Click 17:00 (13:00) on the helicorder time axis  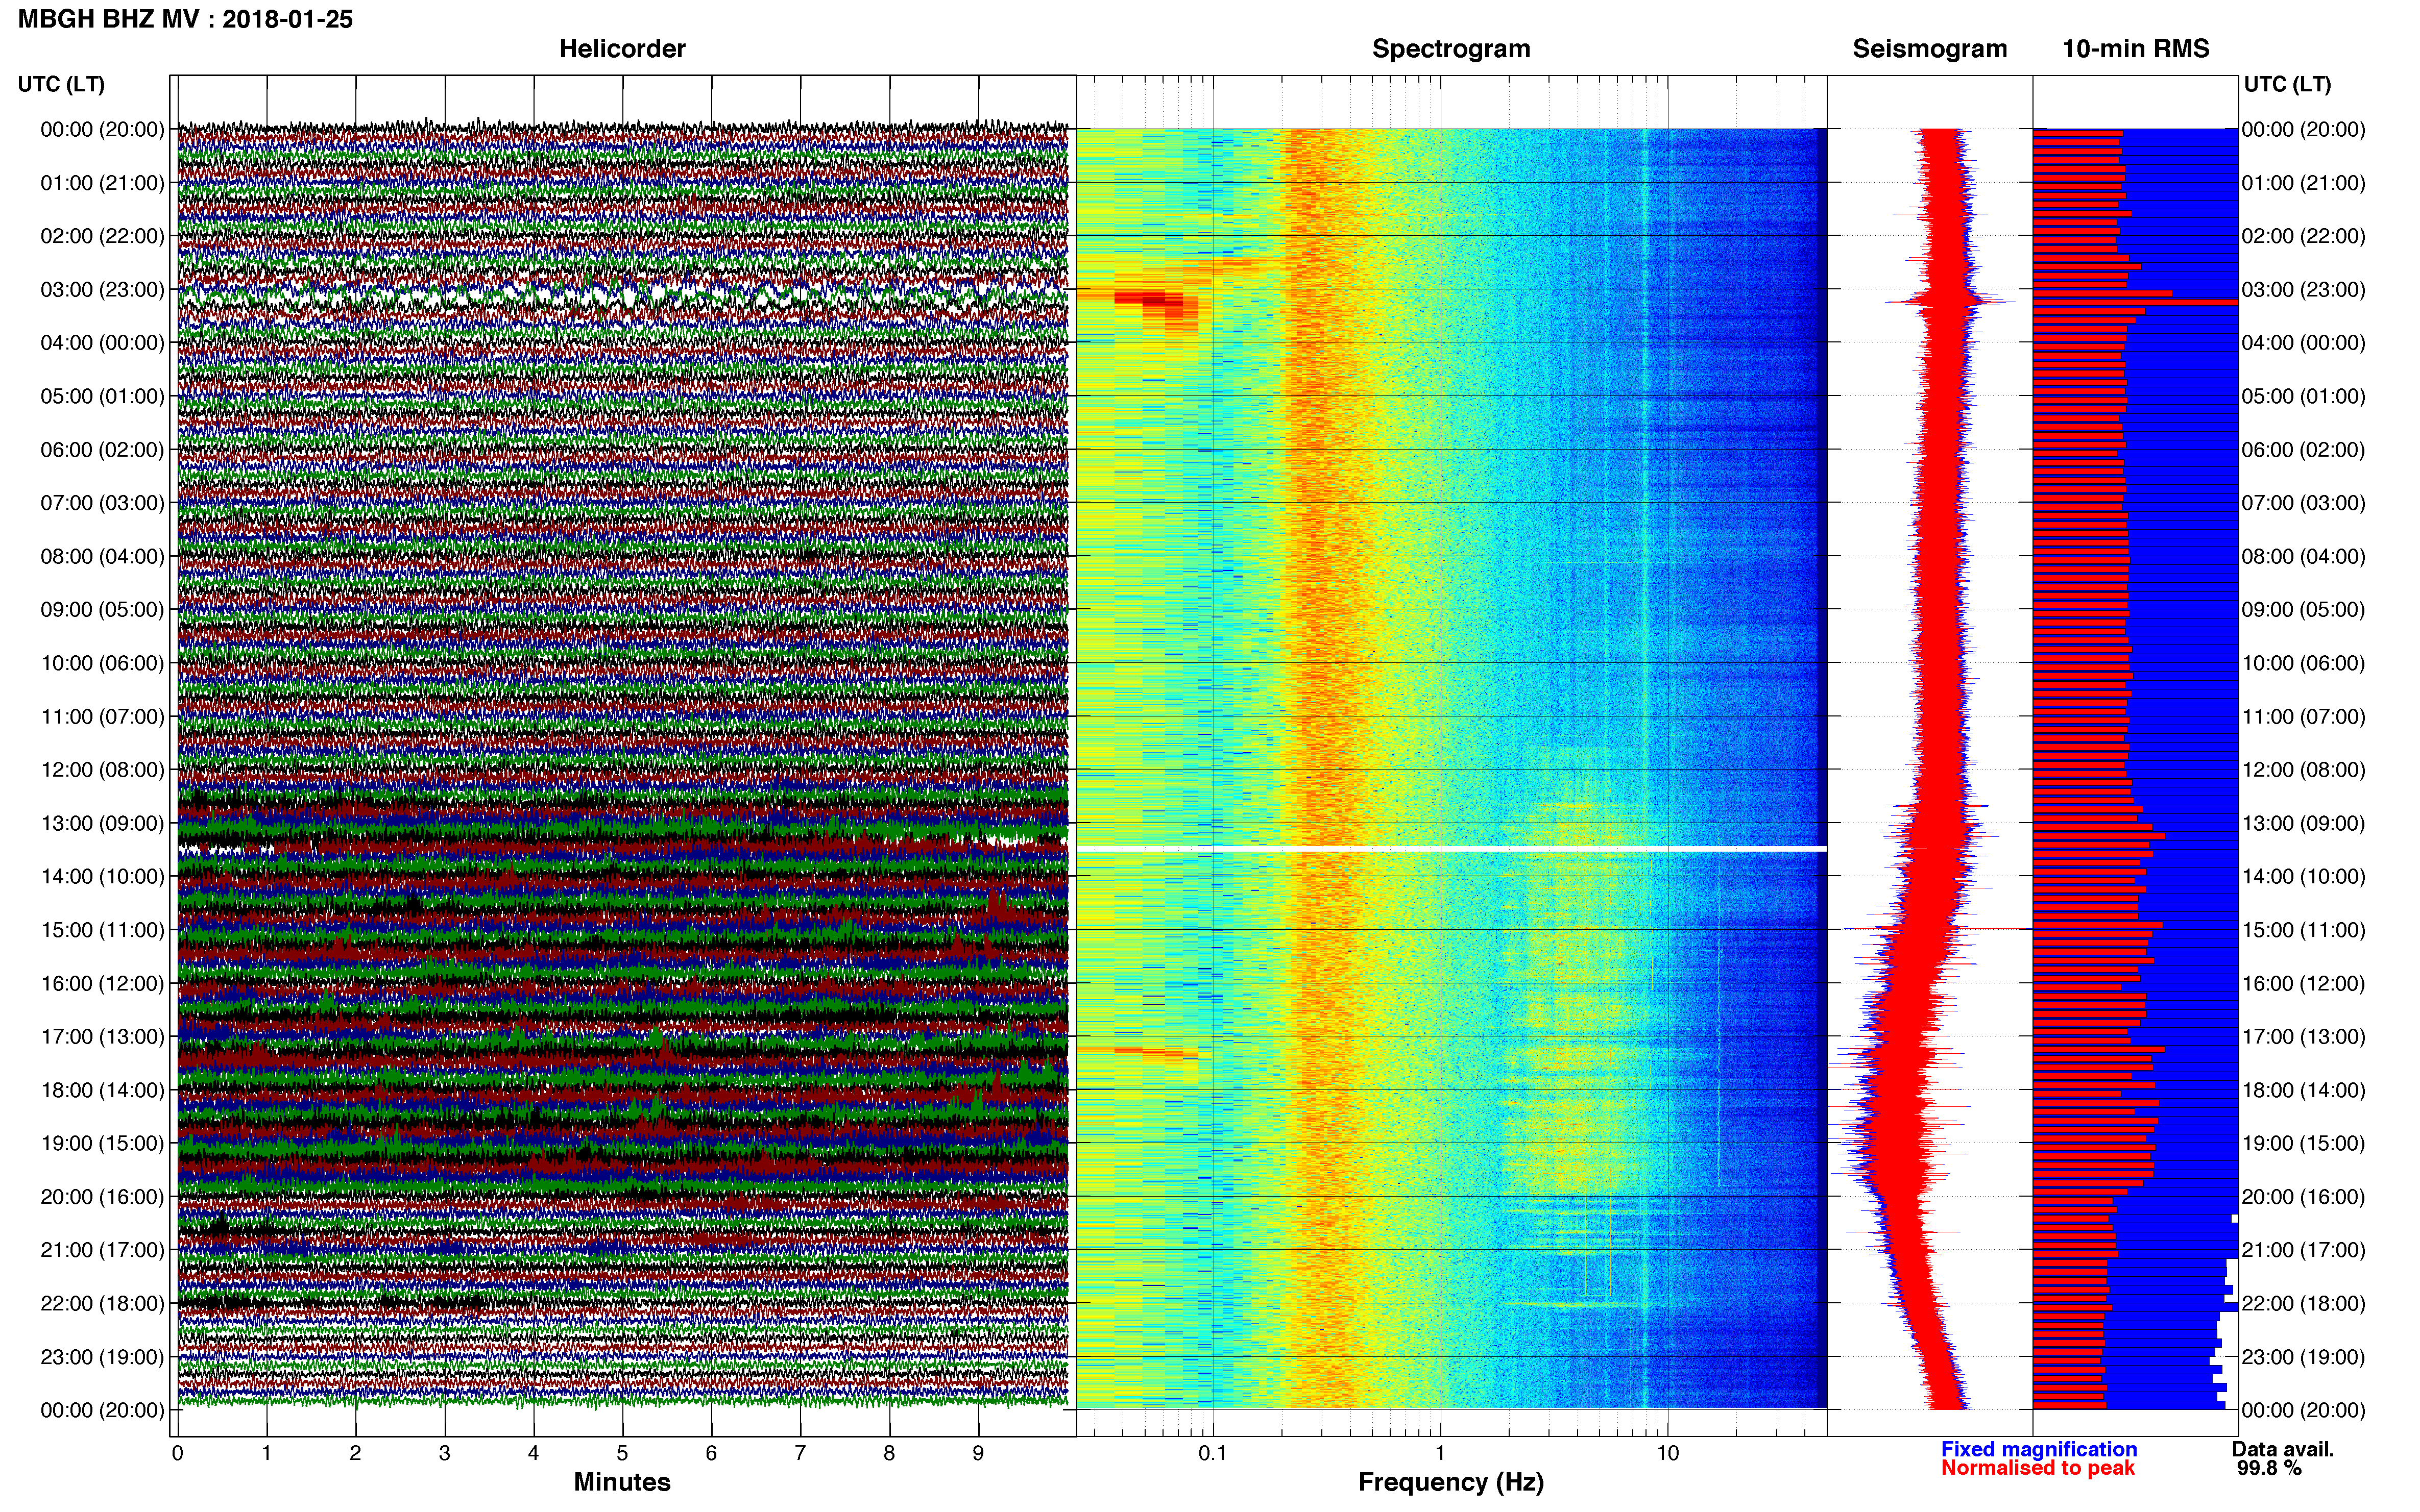(102, 1037)
